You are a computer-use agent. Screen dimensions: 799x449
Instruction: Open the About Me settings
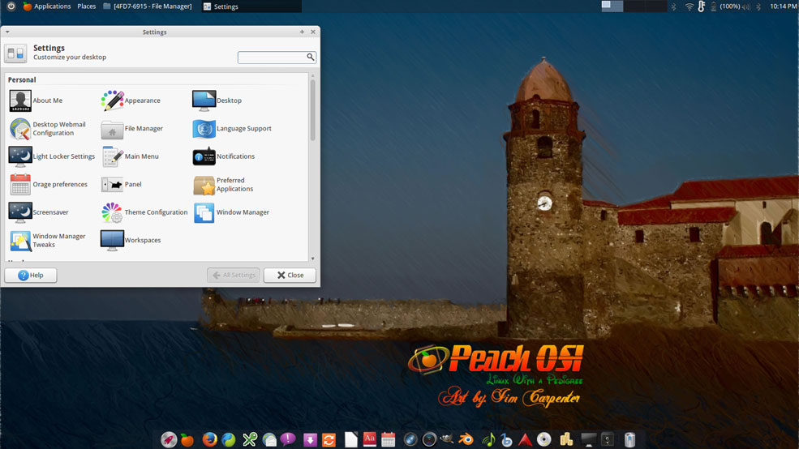[36, 100]
